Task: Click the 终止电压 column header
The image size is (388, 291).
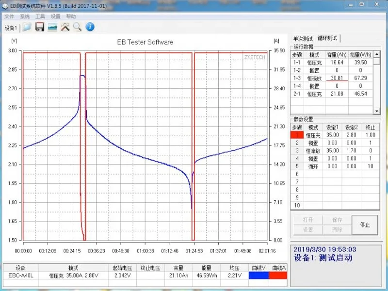Action: [150, 268]
